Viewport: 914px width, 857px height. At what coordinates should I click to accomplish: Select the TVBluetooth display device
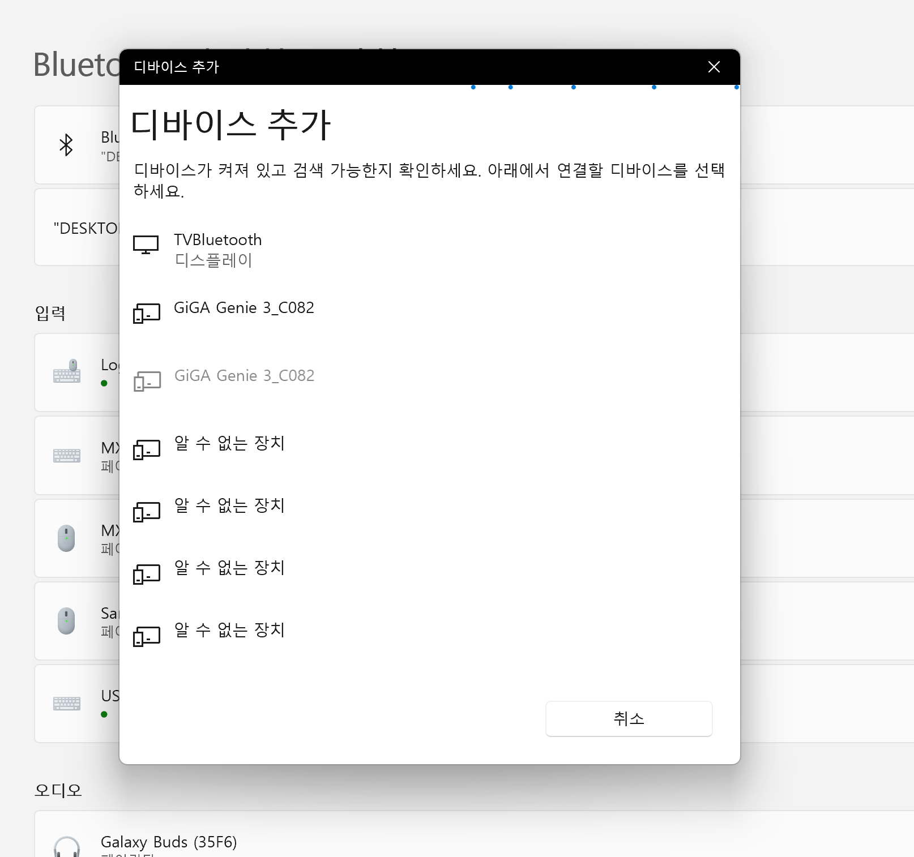[x=429, y=250]
